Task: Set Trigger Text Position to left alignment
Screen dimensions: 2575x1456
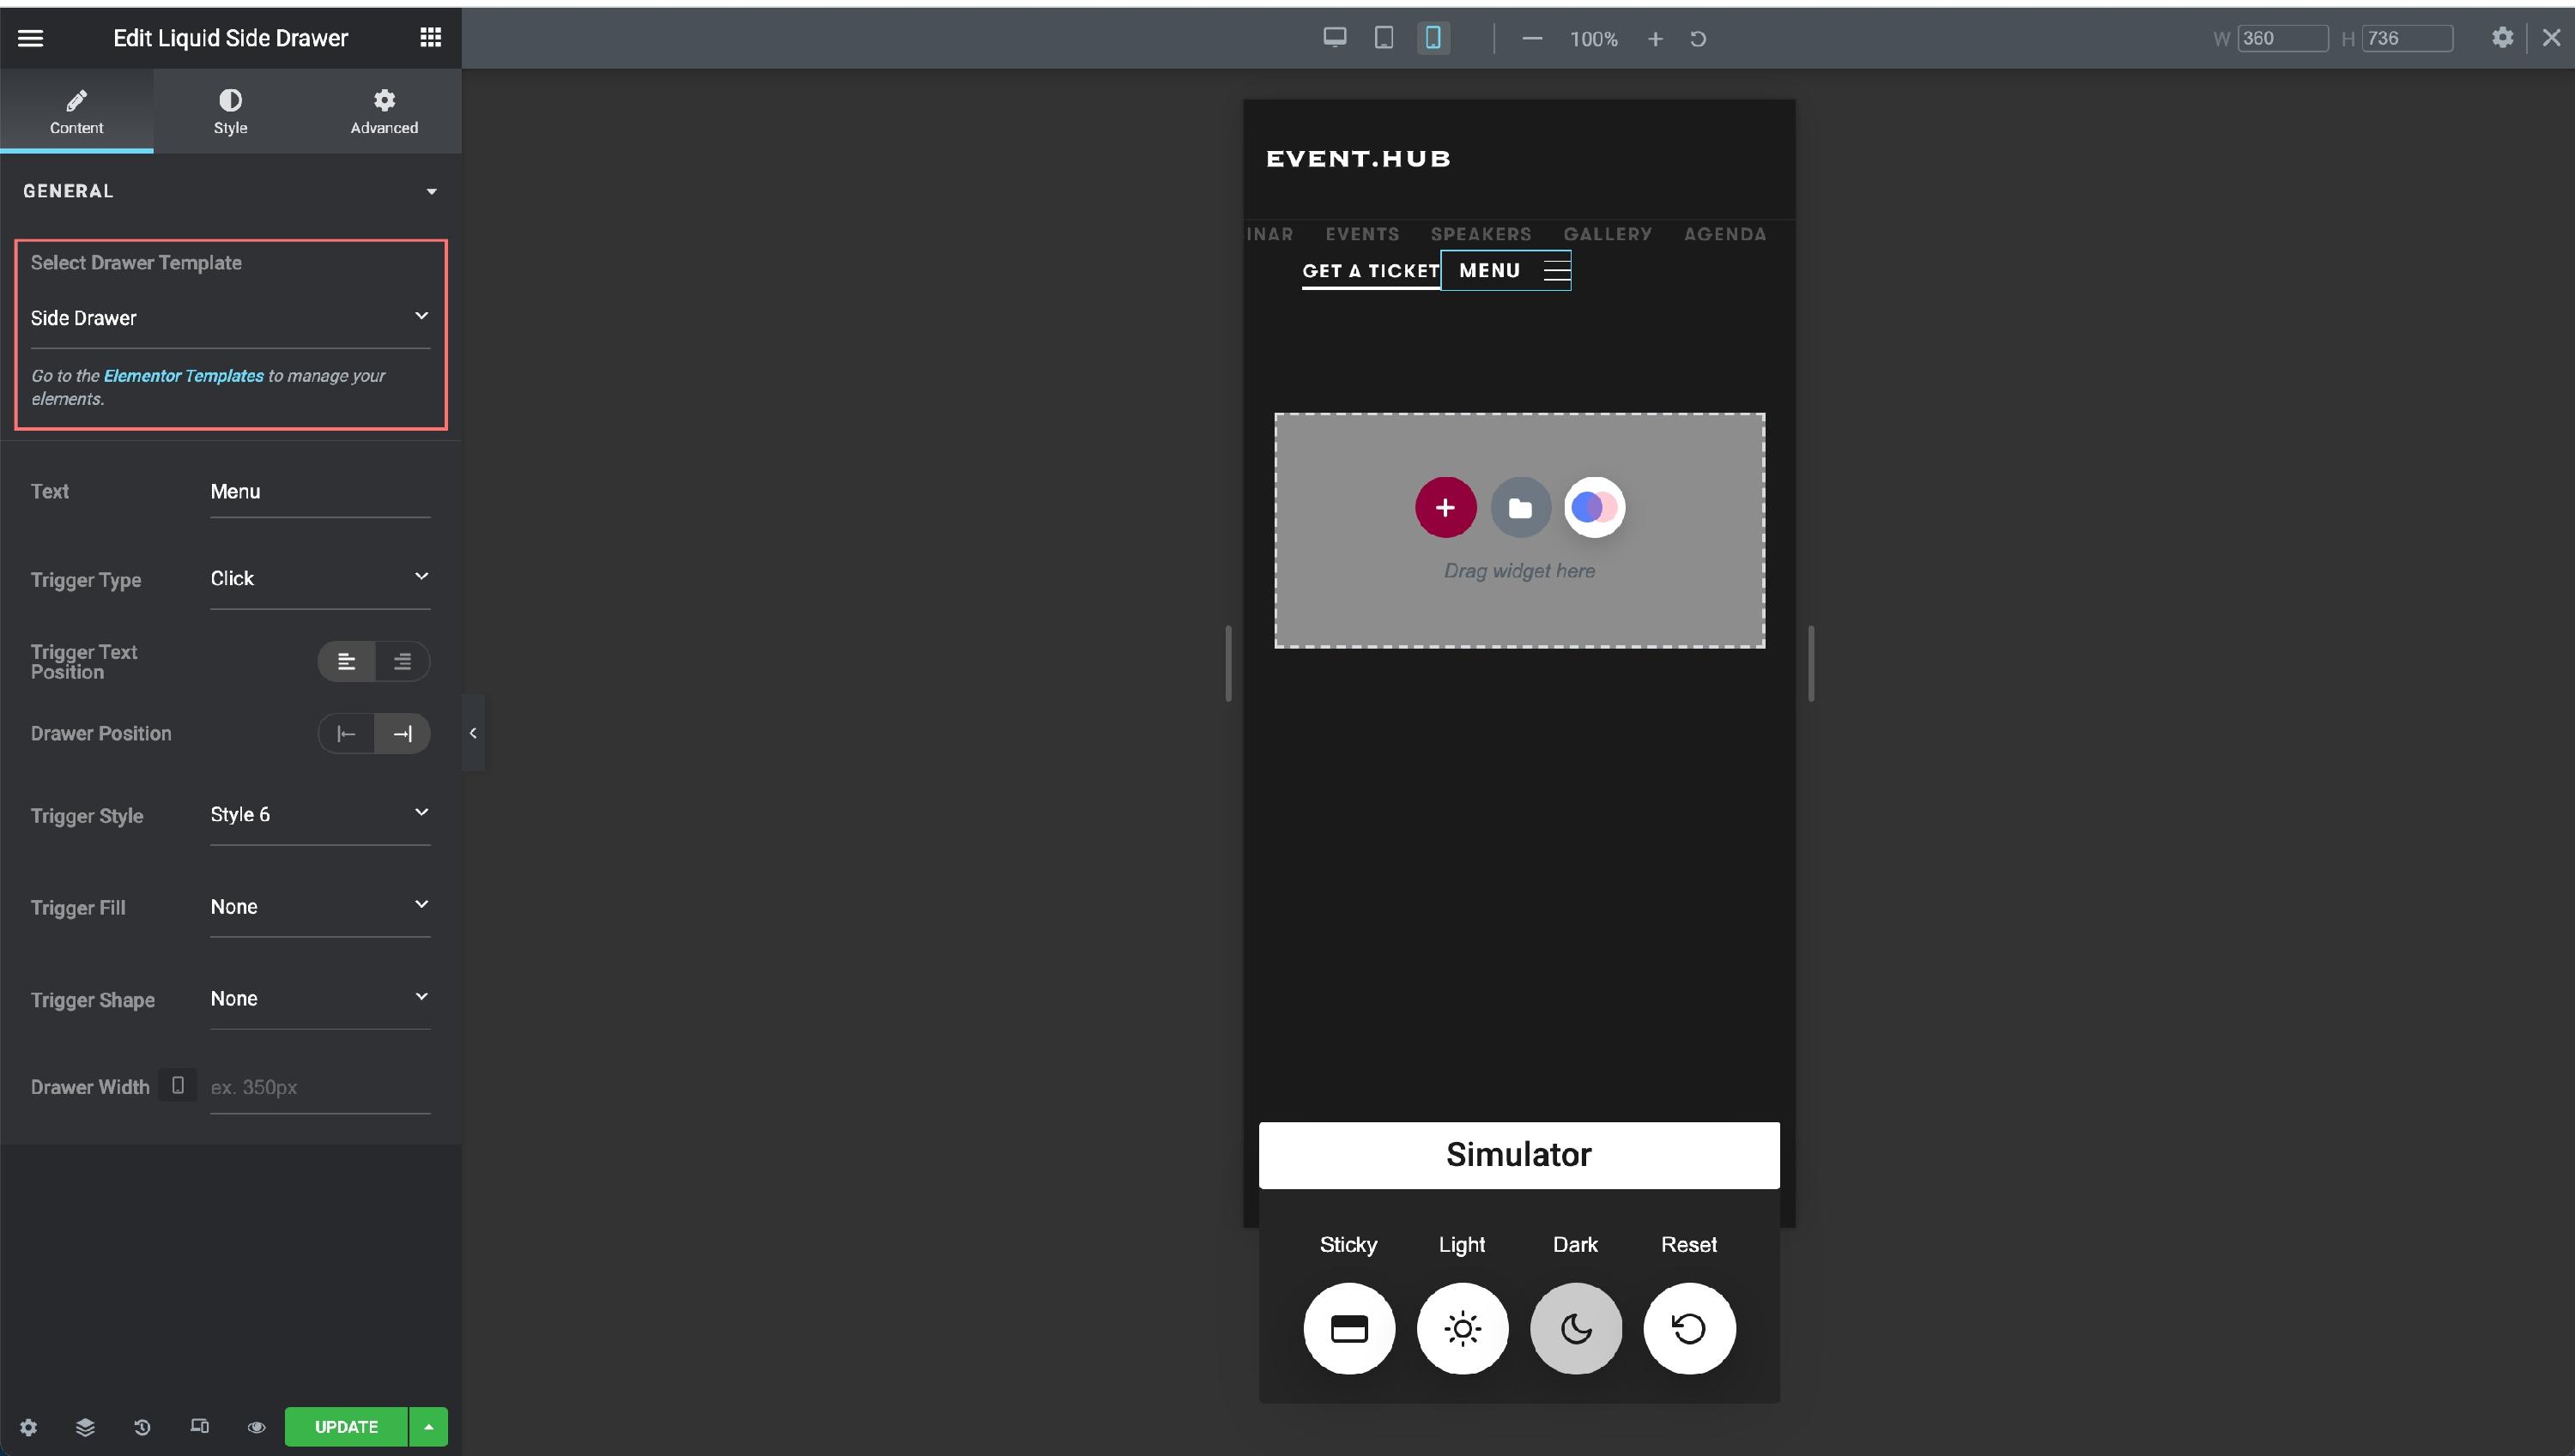Action: pos(347,661)
